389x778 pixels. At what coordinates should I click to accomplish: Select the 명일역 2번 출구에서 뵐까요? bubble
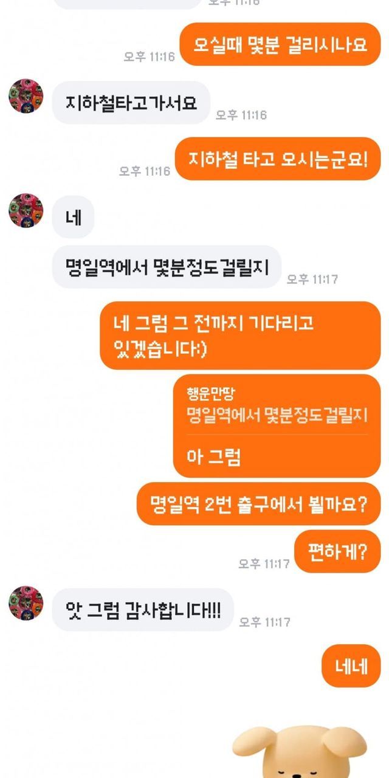click(258, 504)
